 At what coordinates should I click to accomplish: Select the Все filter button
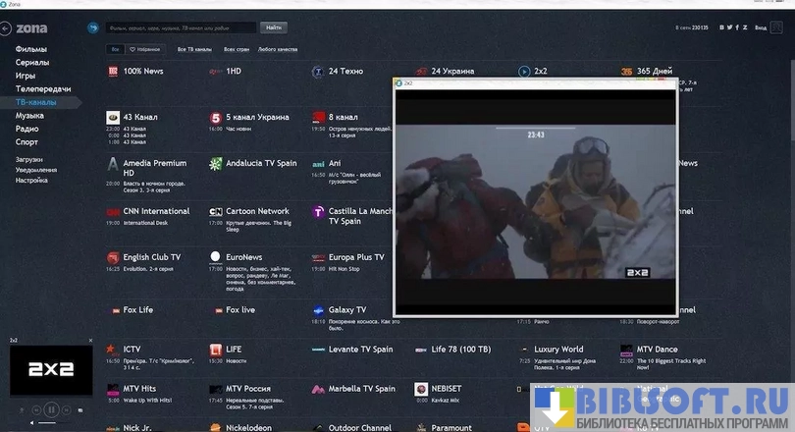[116, 48]
